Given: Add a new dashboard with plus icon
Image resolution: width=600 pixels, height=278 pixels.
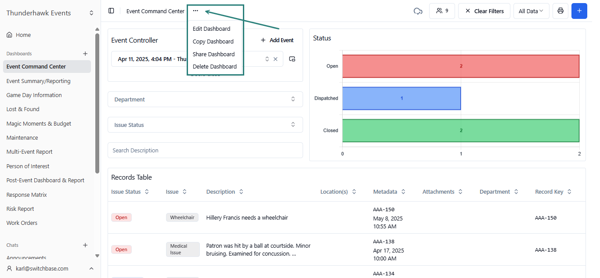Looking at the screenshot, I should click(85, 54).
